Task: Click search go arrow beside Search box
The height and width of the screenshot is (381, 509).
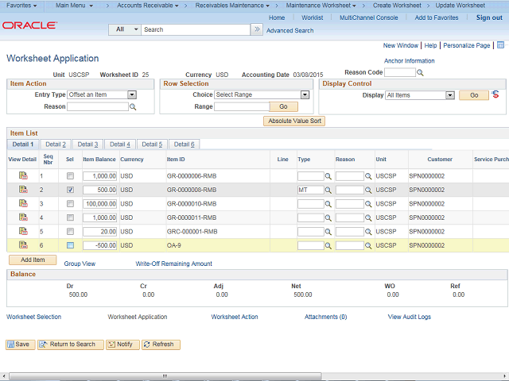Action: click(x=256, y=29)
